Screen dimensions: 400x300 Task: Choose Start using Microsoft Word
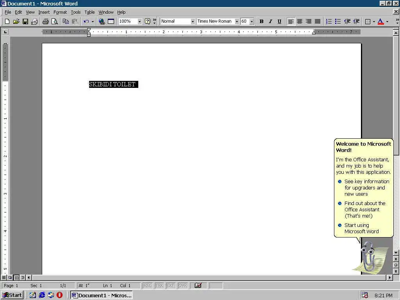click(x=359, y=228)
